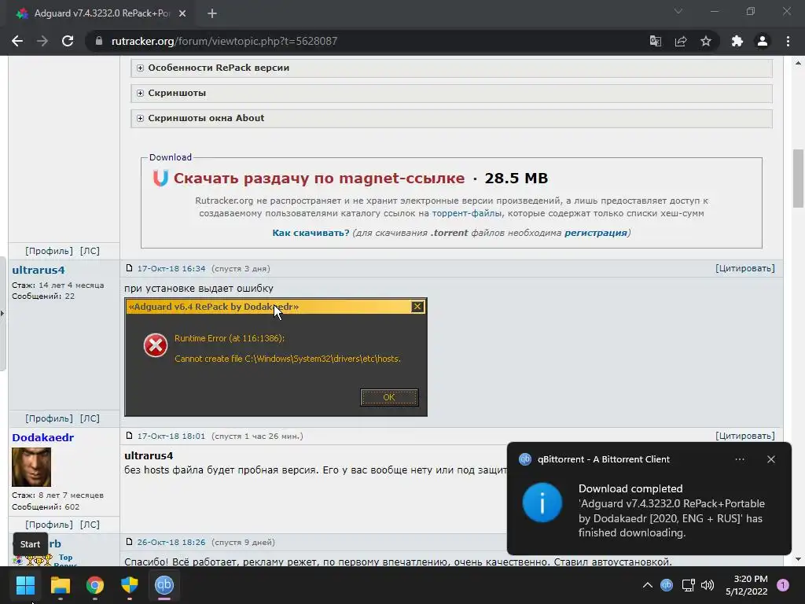The height and width of the screenshot is (604, 805).
Task: Open Как скачивать? help link
Action: pos(311,233)
